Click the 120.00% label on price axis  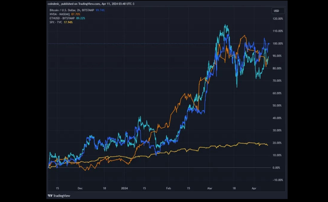click(278, 19)
